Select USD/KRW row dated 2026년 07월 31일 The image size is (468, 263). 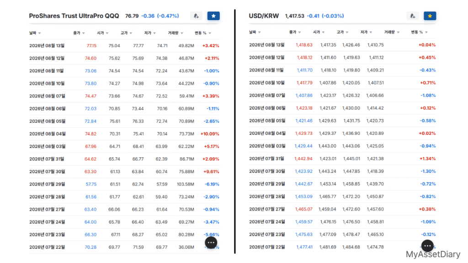(x=342, y=158)
